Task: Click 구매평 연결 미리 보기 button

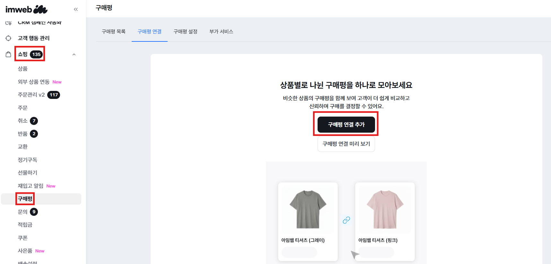Action: (346, 144)
